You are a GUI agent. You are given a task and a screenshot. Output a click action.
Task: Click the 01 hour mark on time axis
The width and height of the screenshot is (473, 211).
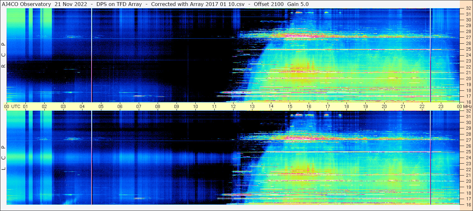(x=25, y=106)
